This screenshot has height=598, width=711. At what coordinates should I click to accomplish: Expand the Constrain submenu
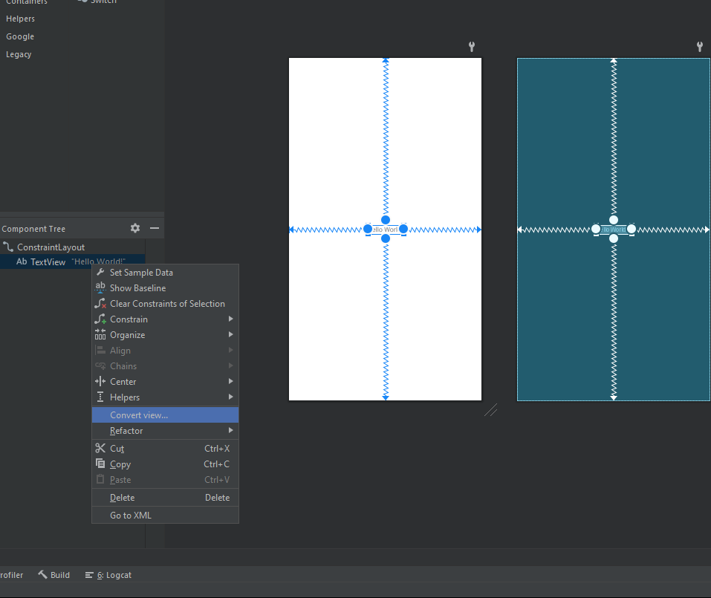[129, 319]
